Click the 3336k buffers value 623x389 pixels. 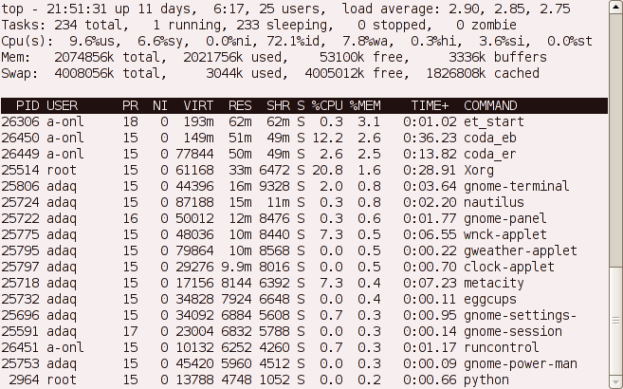467,57
